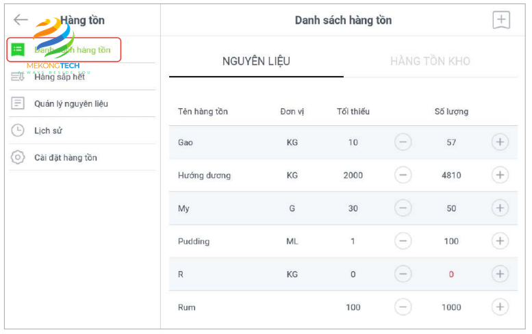Click plus button for My row

point(501,208)
